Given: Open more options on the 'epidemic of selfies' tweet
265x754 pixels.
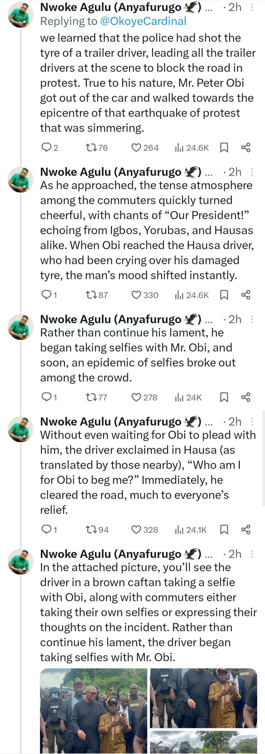Looking at the screenshot, I should 252,319.
